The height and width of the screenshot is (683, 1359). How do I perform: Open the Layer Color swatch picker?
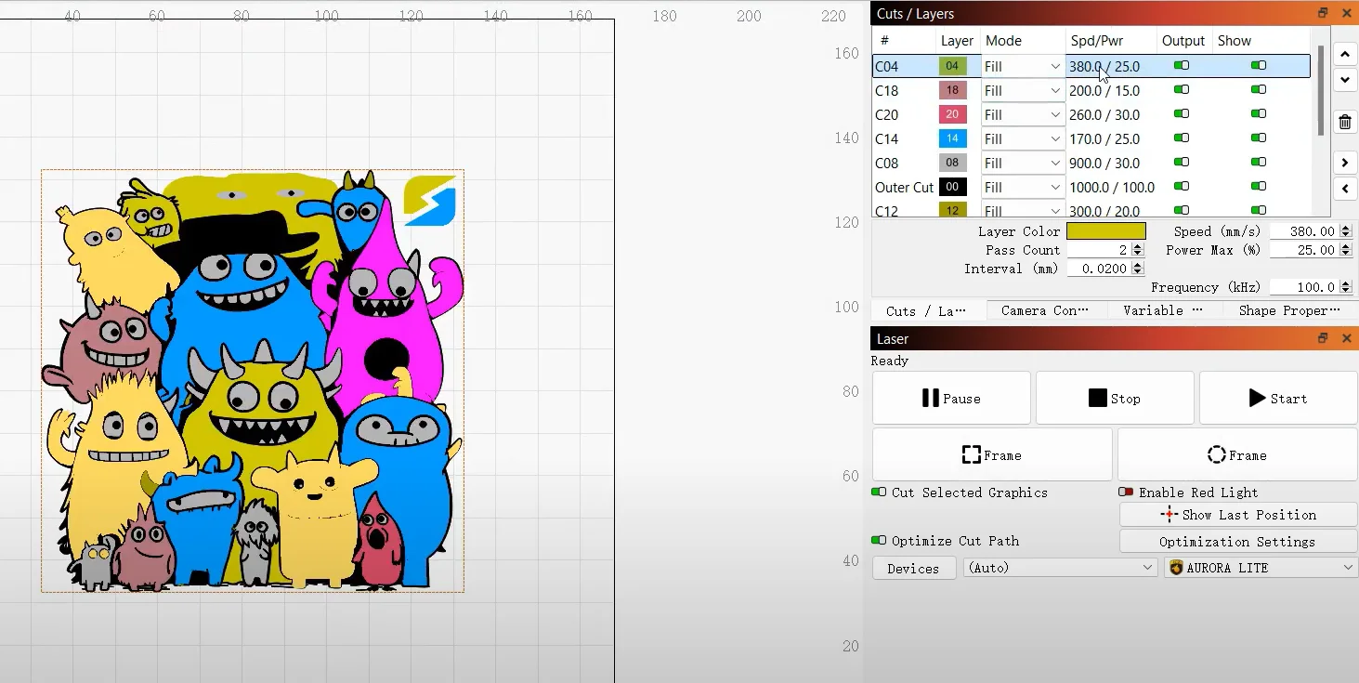pos(1105,231)
